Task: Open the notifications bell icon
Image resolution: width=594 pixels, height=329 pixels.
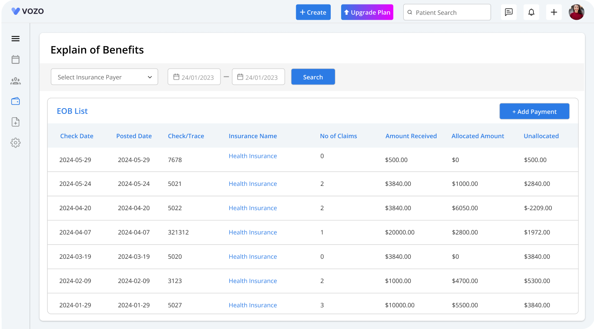Action: 531,12
